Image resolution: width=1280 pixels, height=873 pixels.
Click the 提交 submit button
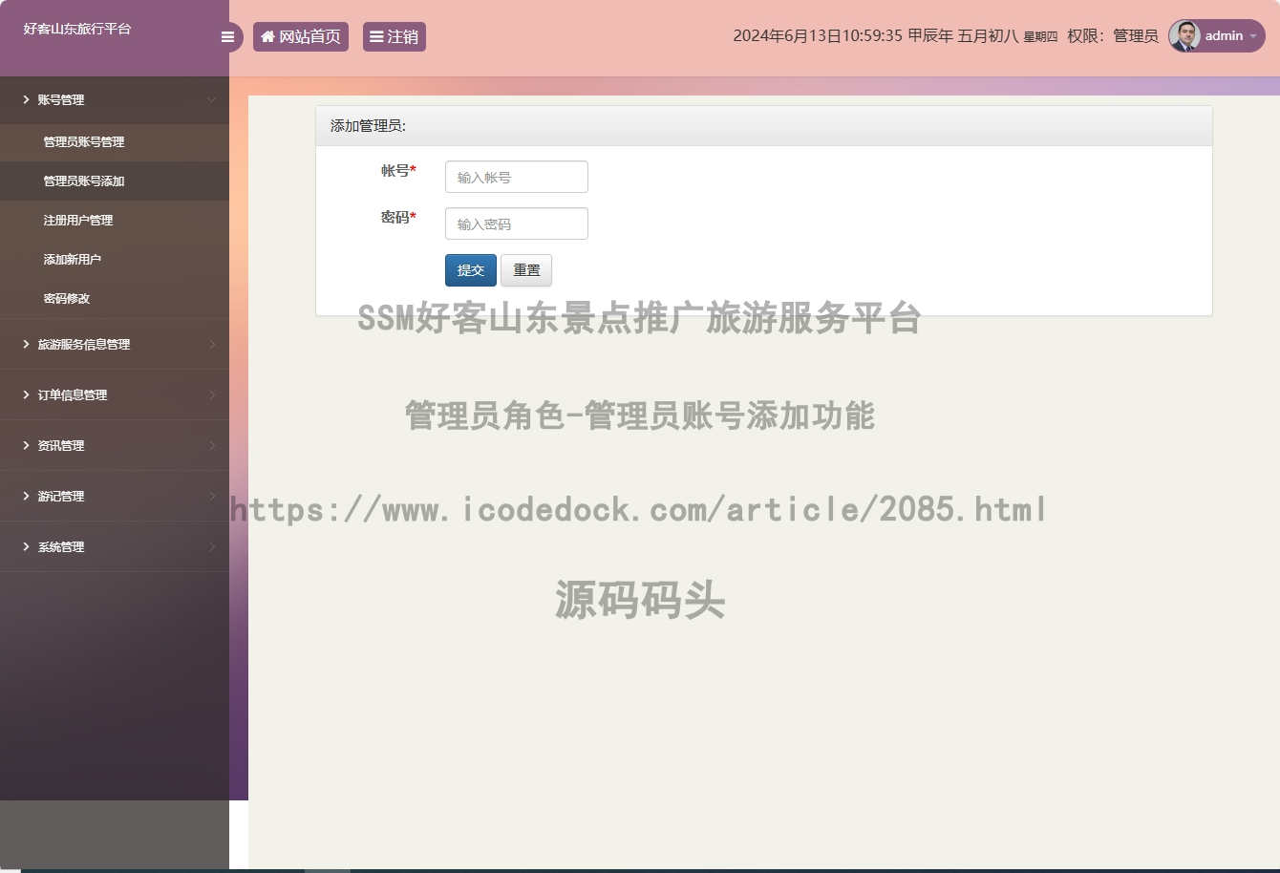coord(471,270)
